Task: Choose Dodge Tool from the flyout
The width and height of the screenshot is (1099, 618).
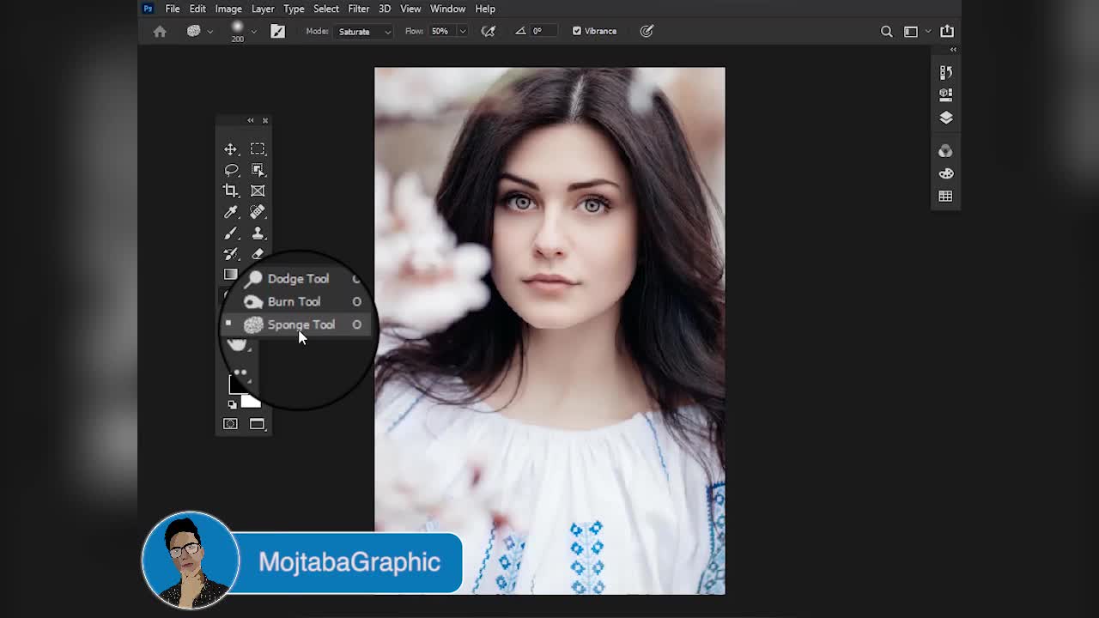Action: click(x=297, y=278)
